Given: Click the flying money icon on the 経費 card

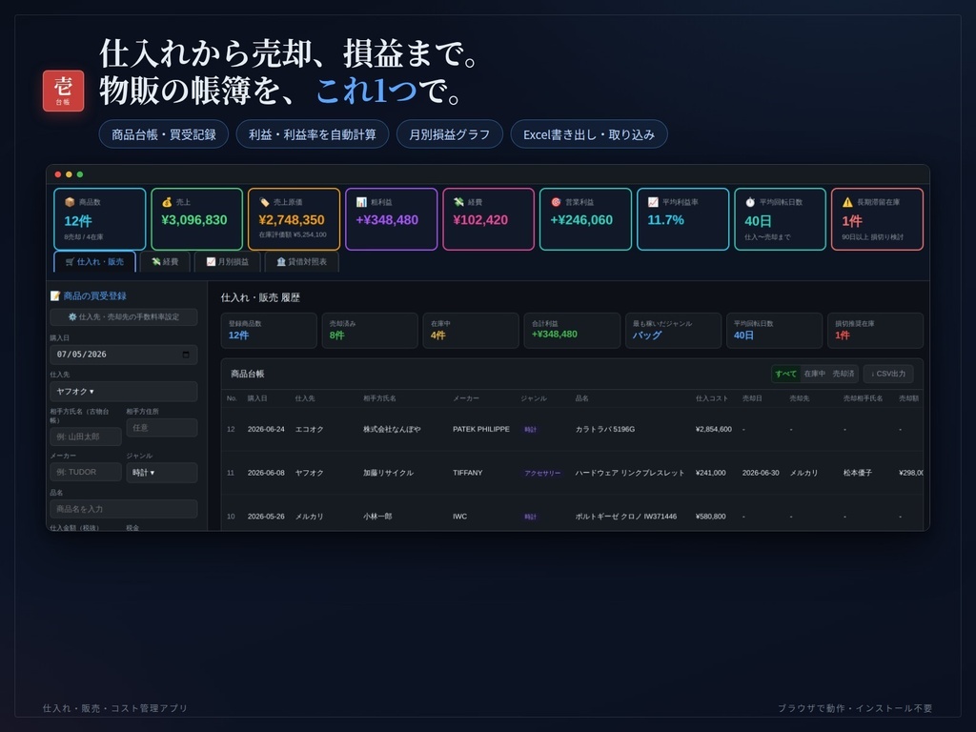Looking at the screenshot, I should coord(458,202).
